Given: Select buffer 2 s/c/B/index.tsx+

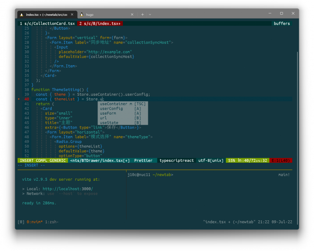Looking at the screenshot, I should click(x=100, y=24).
